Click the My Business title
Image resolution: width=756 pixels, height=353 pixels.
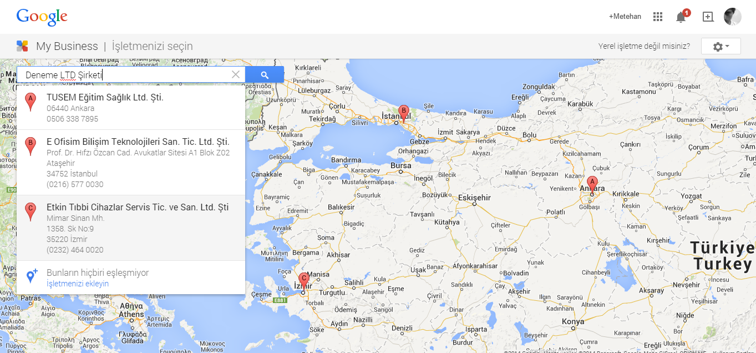pyautogui.click(x=67, y=46)
